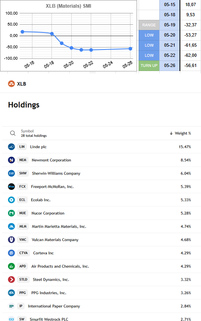Click the holdings search magnifier icon

(x=13, y=133)
